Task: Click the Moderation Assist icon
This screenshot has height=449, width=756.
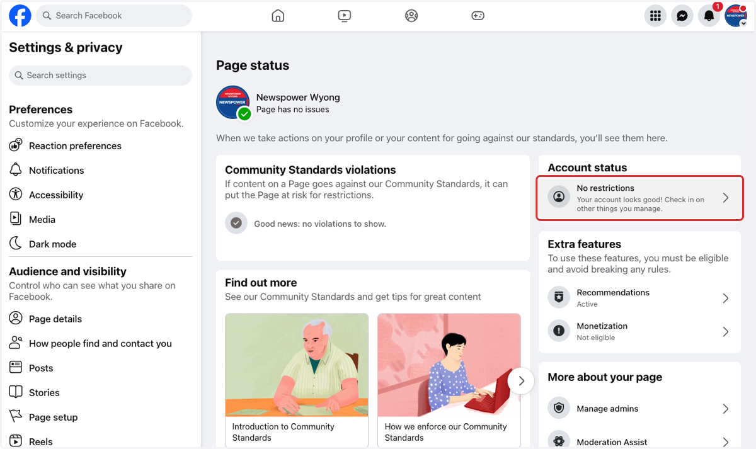Action: 559,441
